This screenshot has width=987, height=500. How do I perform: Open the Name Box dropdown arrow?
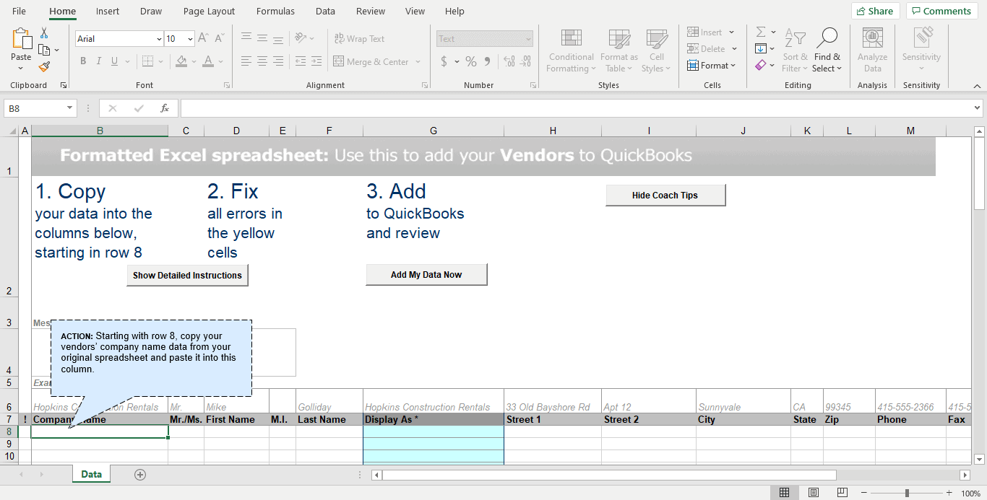[70, 108]
